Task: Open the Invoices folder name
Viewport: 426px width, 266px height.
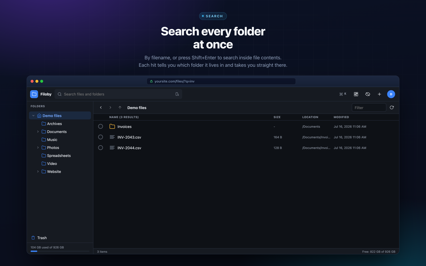Action: tap(124, 127)
